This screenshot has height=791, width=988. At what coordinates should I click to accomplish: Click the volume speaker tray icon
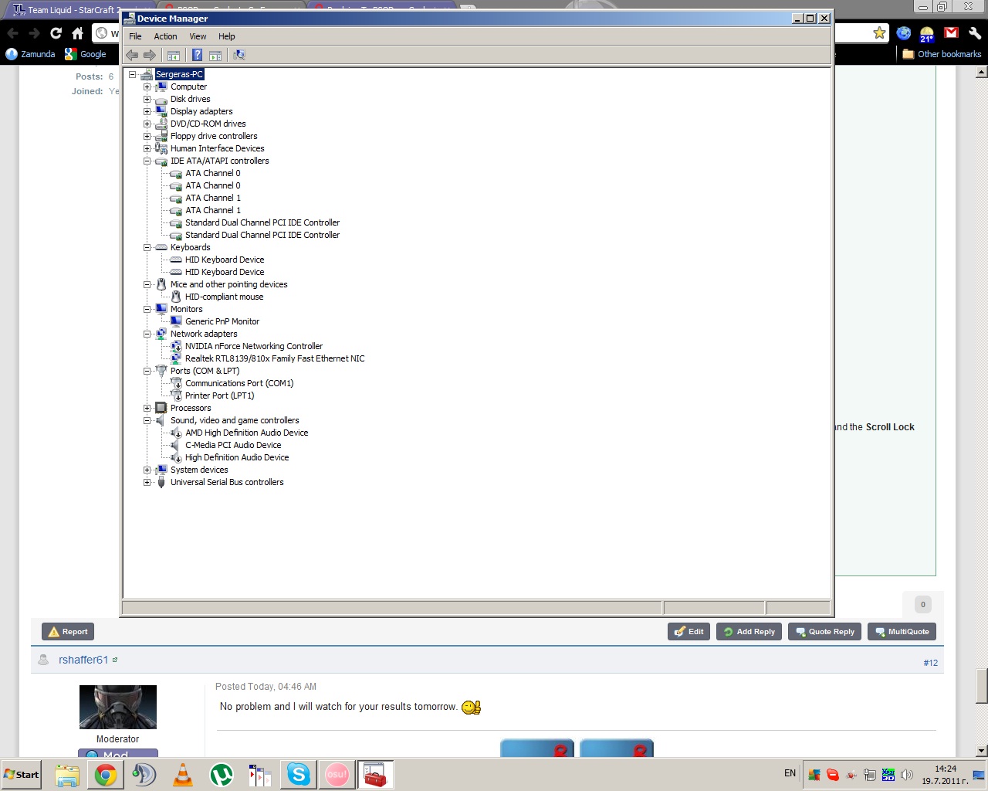click(x=907, y=775)
